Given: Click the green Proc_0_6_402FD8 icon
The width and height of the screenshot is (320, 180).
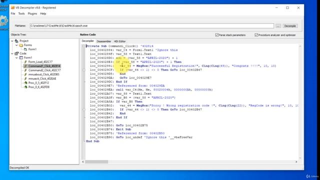Looking at the screenshot, I should (25, 87).
